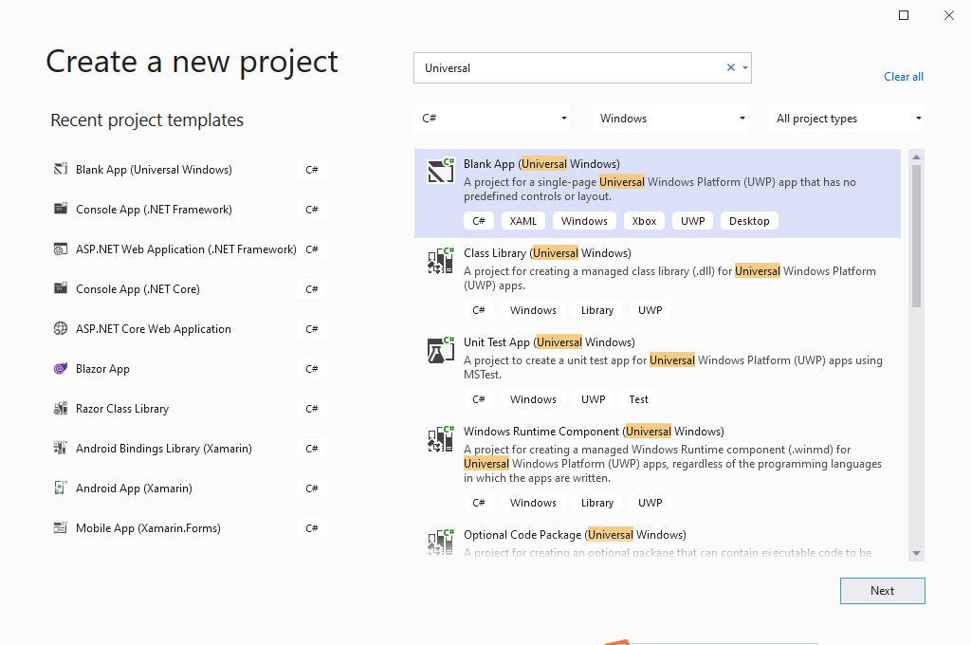Click the Windows Runtime Component template icon
This screenshot has height=645, width=971.
tap(441, 439)
